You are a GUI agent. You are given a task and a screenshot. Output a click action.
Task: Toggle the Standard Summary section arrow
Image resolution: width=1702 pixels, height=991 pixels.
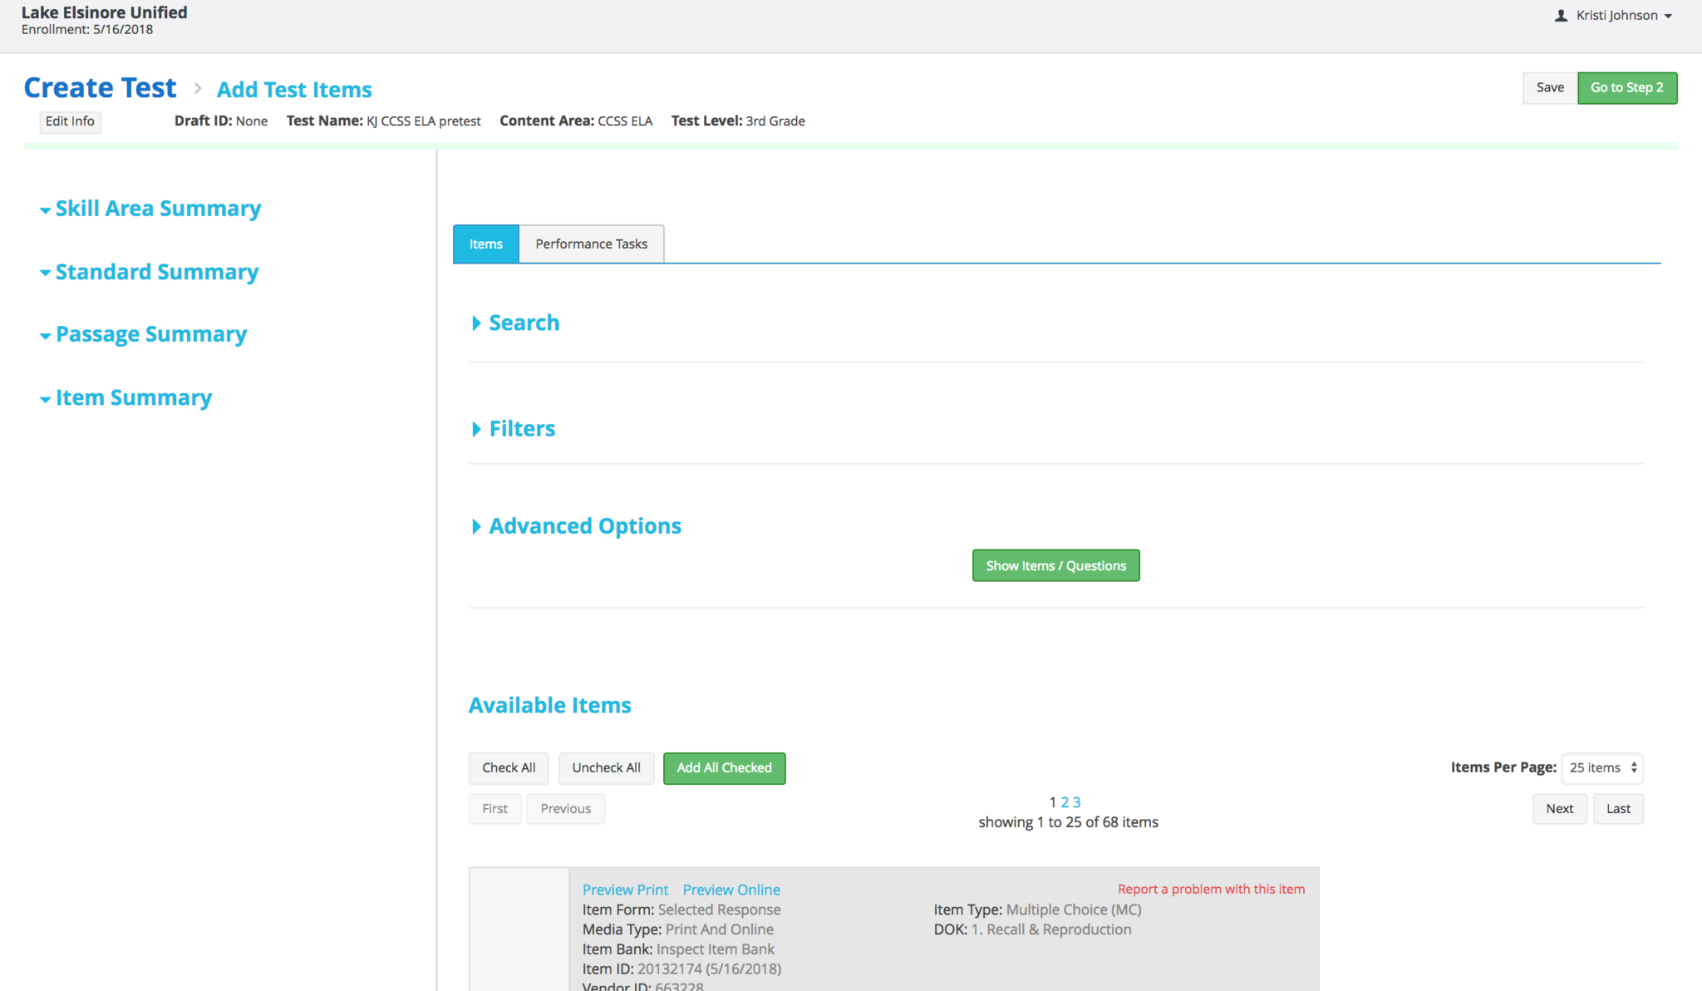(45, 274)
